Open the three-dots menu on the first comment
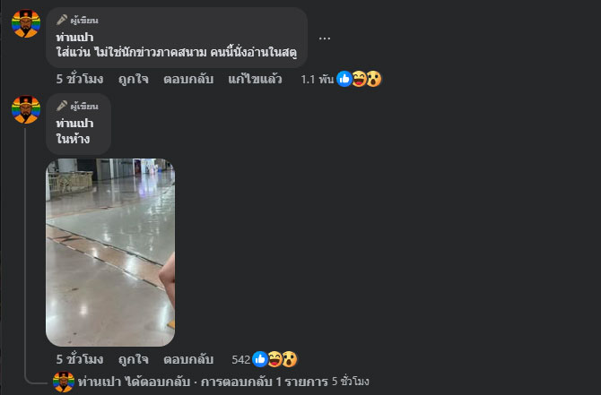This screenshot has width=601, height=395. 324,39
